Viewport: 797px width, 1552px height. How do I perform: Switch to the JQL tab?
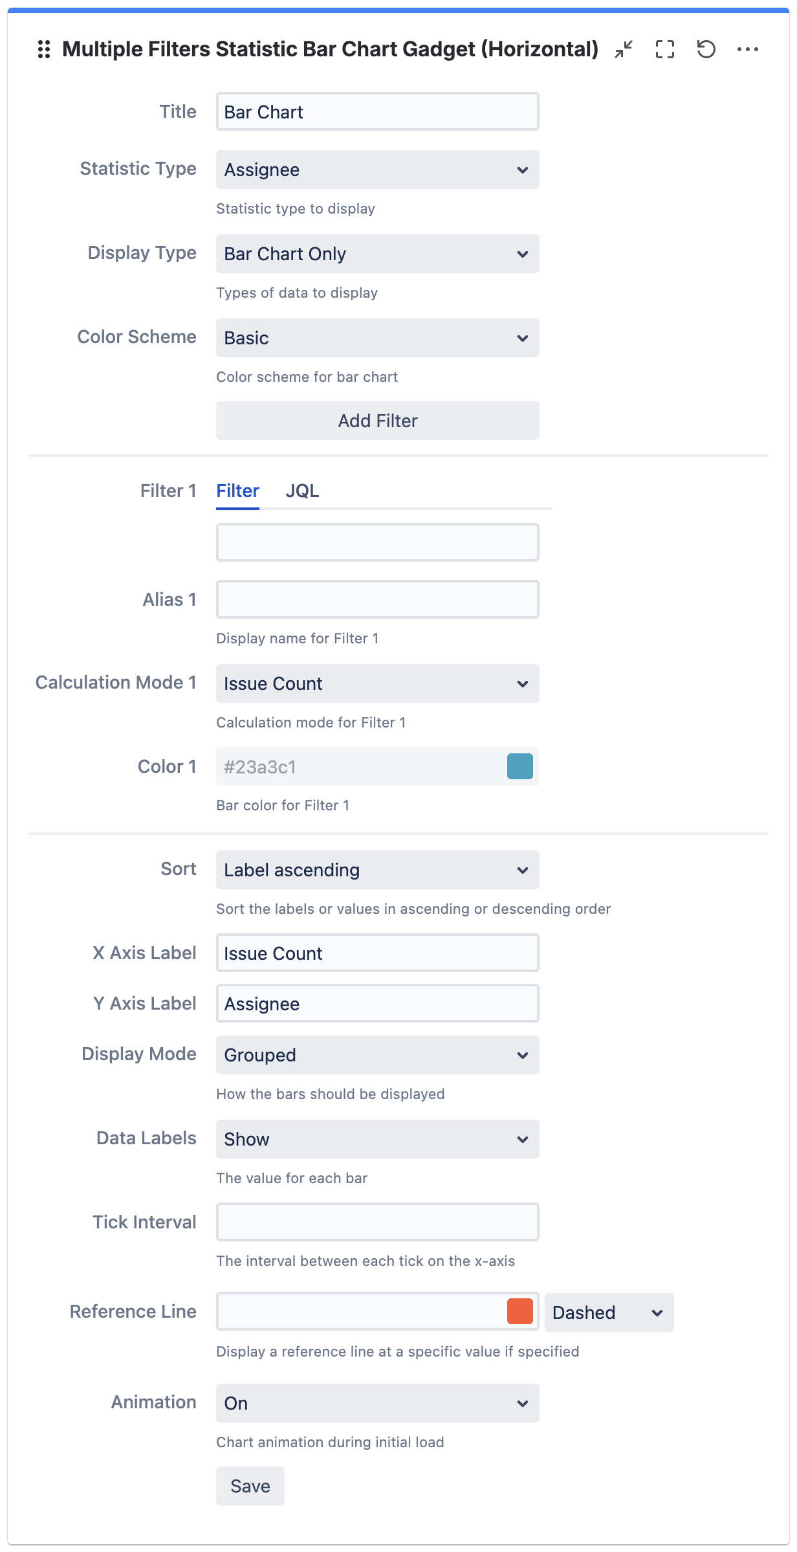(302, 491)
